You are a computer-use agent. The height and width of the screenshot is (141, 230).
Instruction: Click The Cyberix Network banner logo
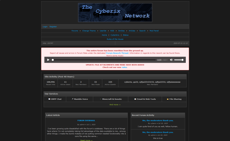click(115, 13)
